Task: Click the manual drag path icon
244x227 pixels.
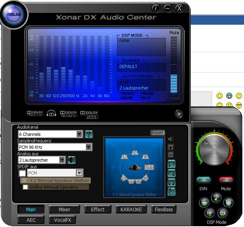Action: coord(172,192)
